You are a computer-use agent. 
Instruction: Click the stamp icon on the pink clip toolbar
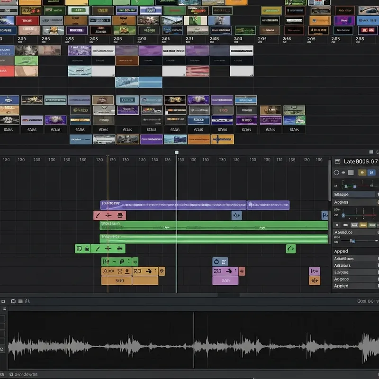pos(119,214)
